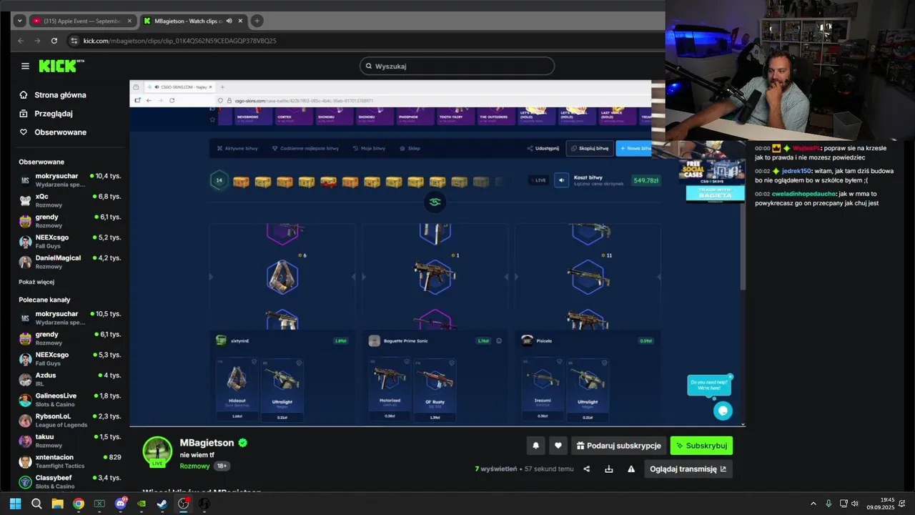
Task: Go to Strona główna in sidebar
Action: pyautogui.click(x=53, y=95)
